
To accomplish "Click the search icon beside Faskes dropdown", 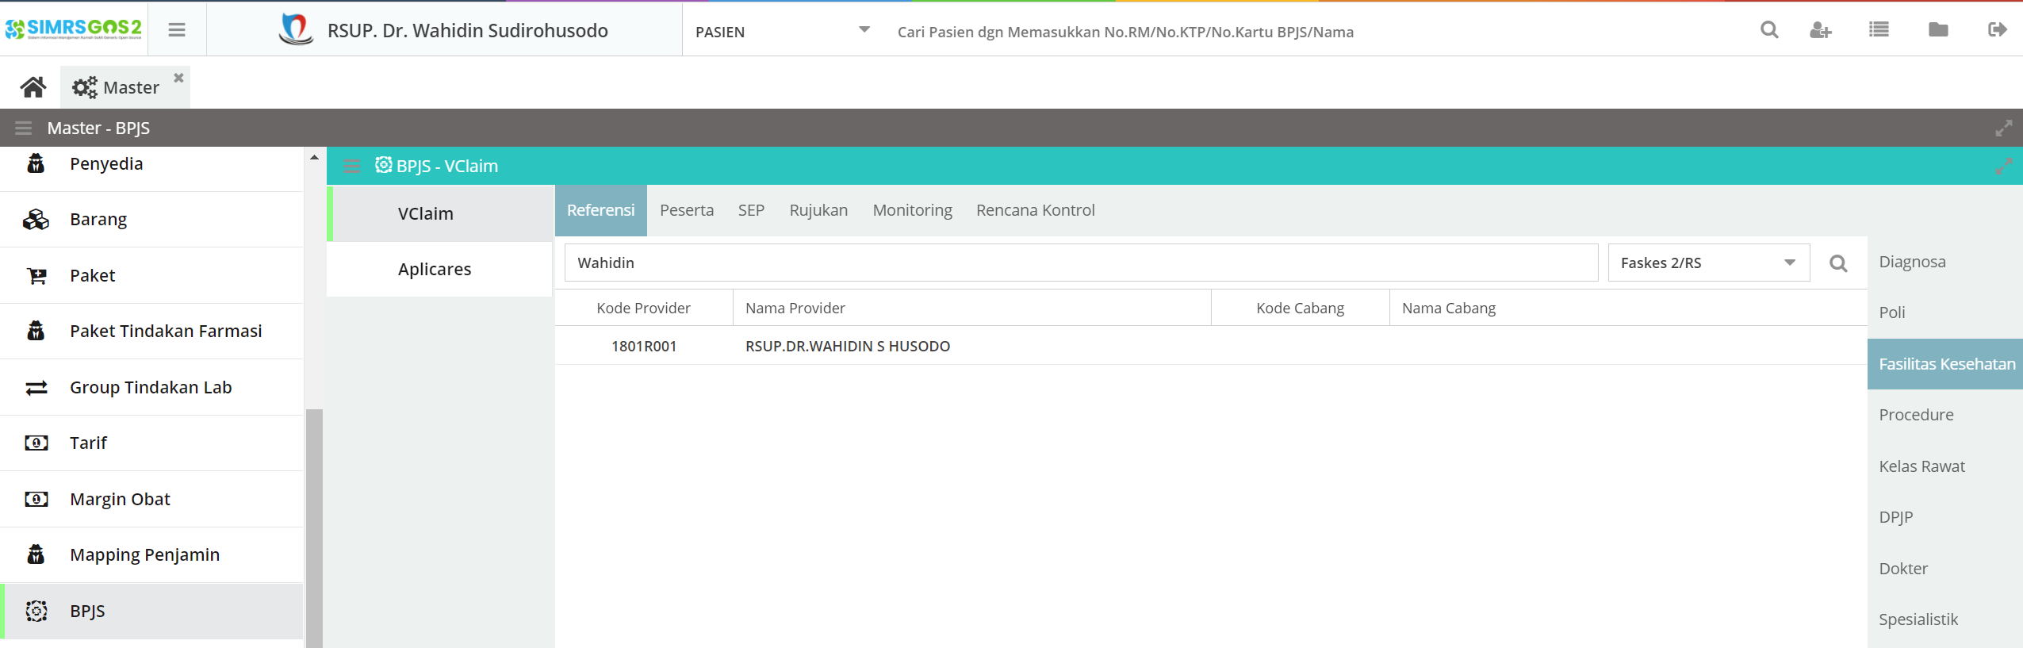I will click(x=1838, y=263).
